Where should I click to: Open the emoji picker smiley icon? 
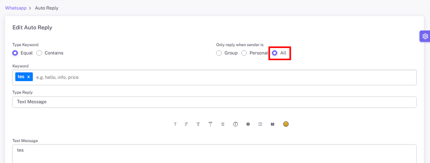286,124
